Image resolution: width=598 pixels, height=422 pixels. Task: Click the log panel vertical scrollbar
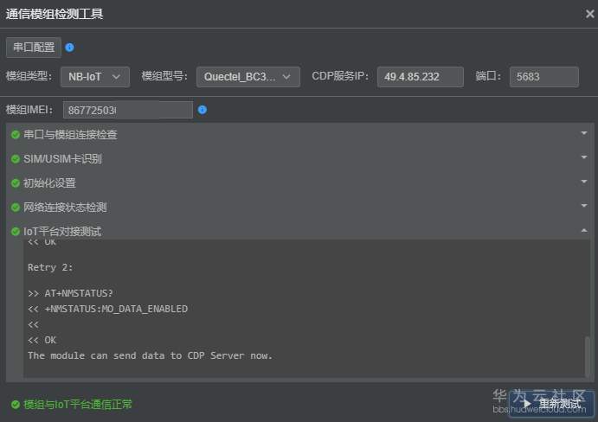pyautogui.click(x=588, y=356)
